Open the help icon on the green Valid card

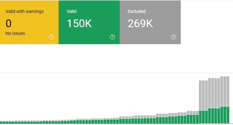coord(112,37)
